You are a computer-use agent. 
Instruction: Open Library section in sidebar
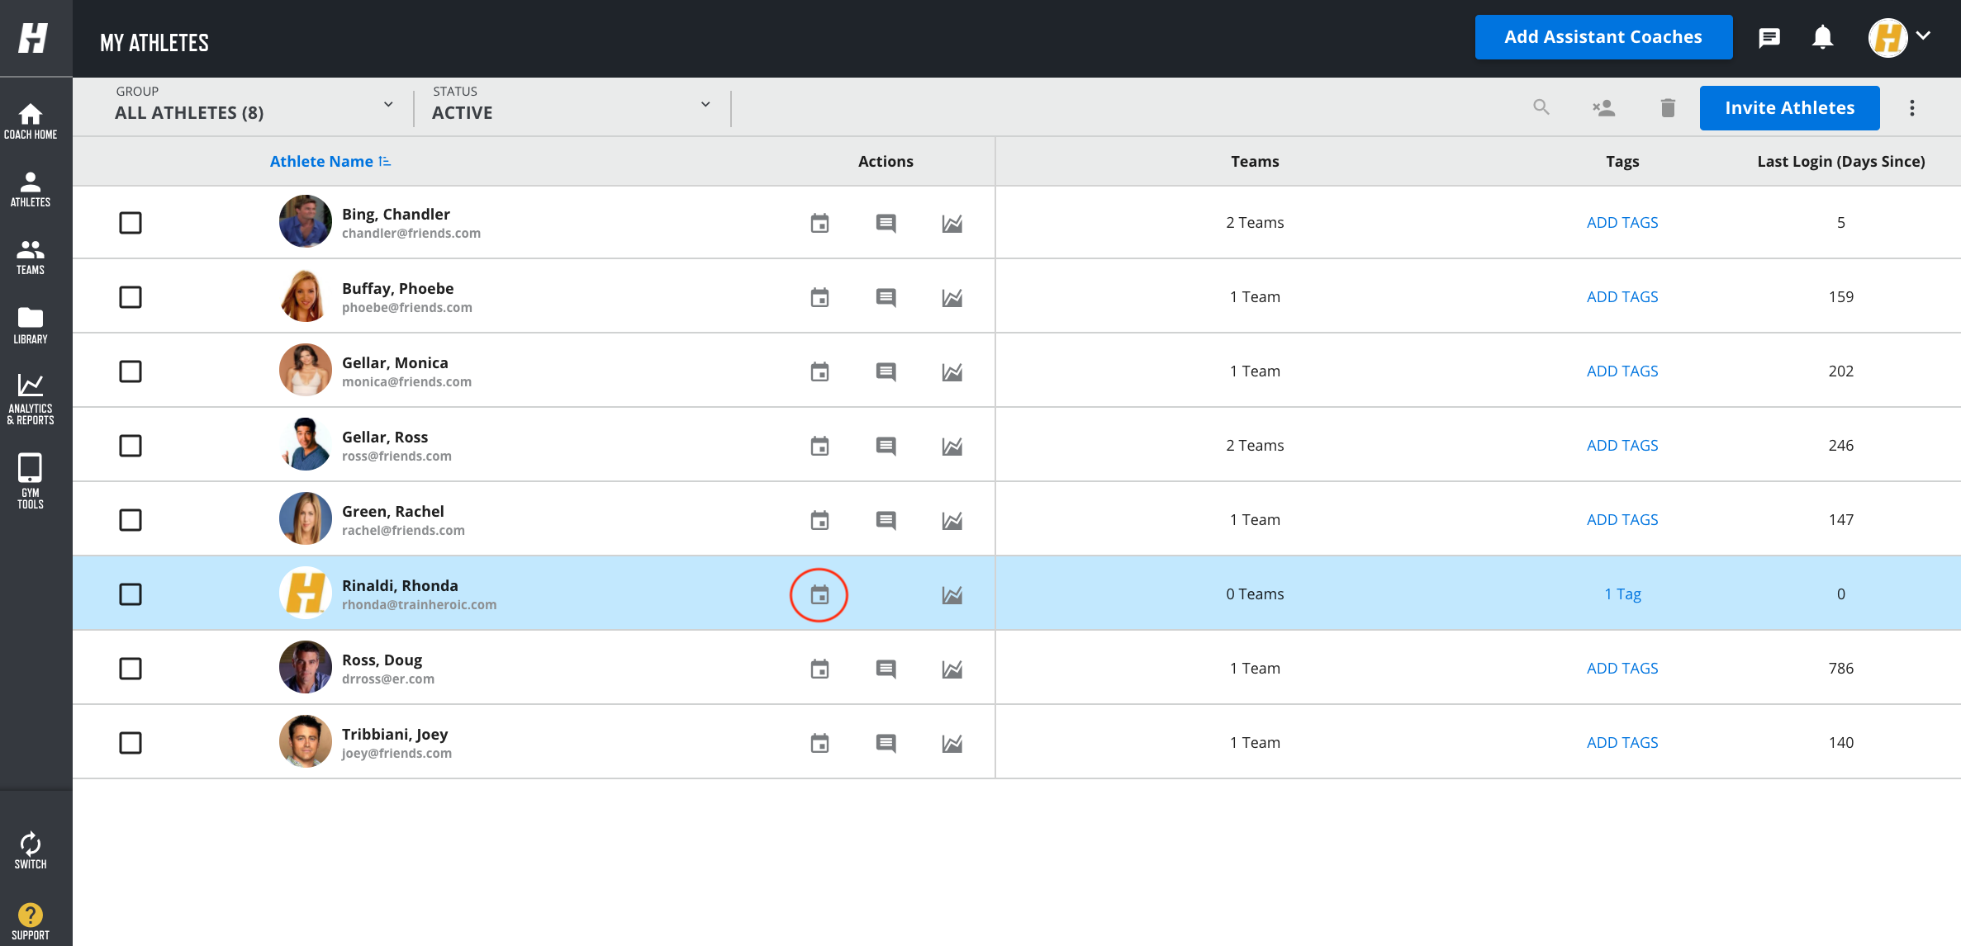click(x=31, y=326)
